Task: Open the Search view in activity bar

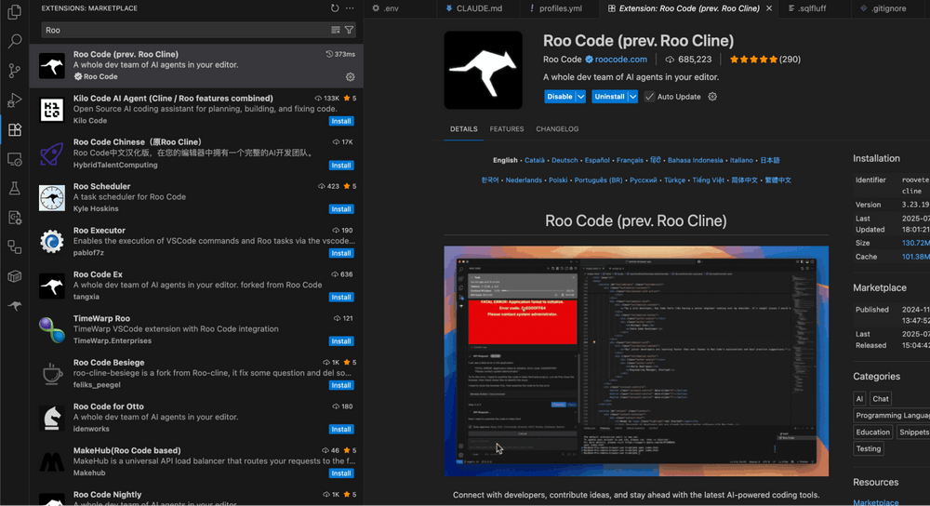Action: tap(14, 41)
